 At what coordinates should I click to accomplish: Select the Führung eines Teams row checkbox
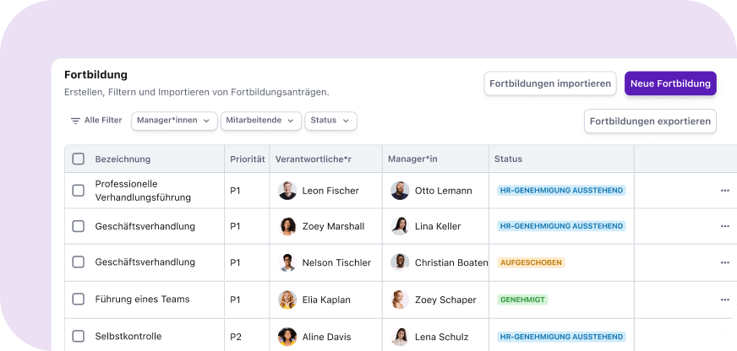79,300
